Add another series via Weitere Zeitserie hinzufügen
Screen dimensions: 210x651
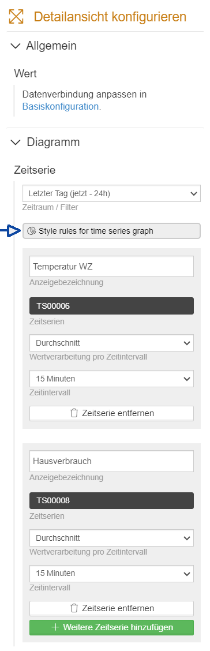112,627
